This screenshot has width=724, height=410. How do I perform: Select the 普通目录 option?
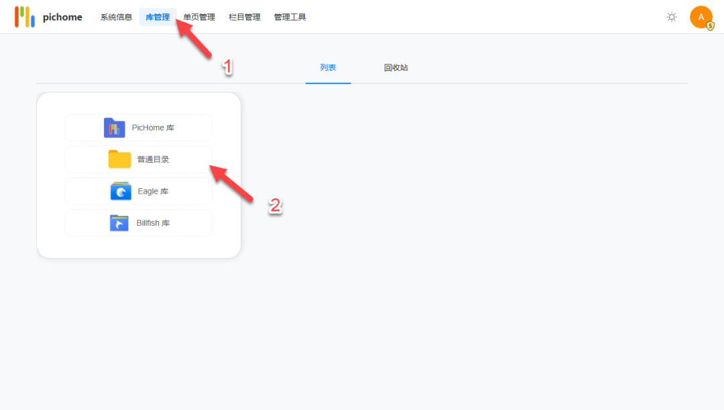(x=138, y=159)
